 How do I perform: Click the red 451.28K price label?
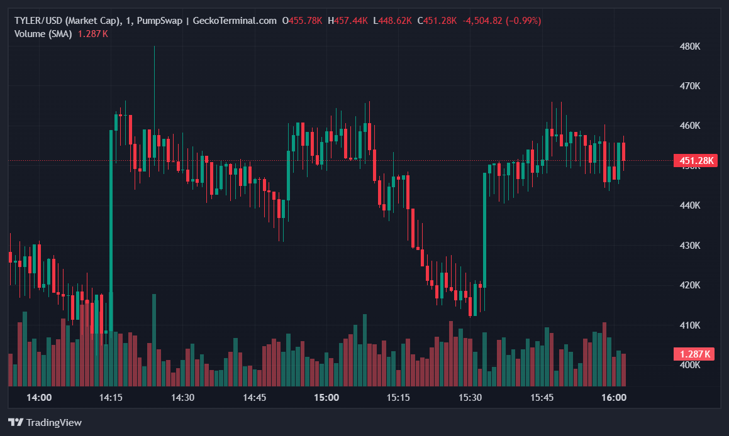[x=696, y=160]
